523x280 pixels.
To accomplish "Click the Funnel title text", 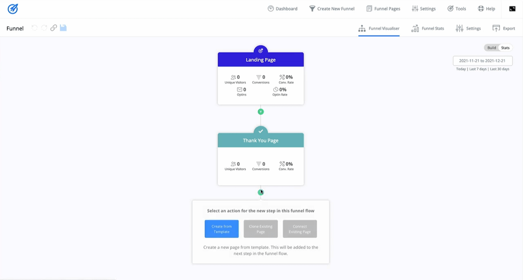I will pos(15,28).
